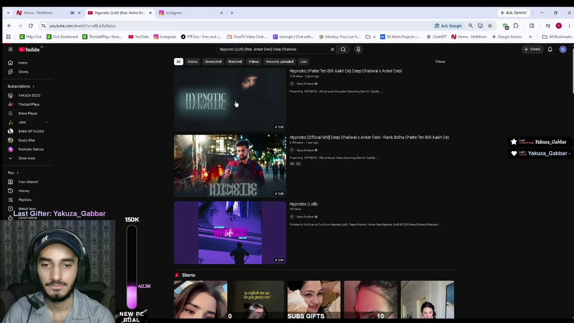Expand the Subscriptions section arrow
Viewport: 574px width, 323px height.
click(33, 86)
